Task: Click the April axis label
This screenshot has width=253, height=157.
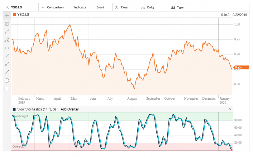Action: click(57, 98)
